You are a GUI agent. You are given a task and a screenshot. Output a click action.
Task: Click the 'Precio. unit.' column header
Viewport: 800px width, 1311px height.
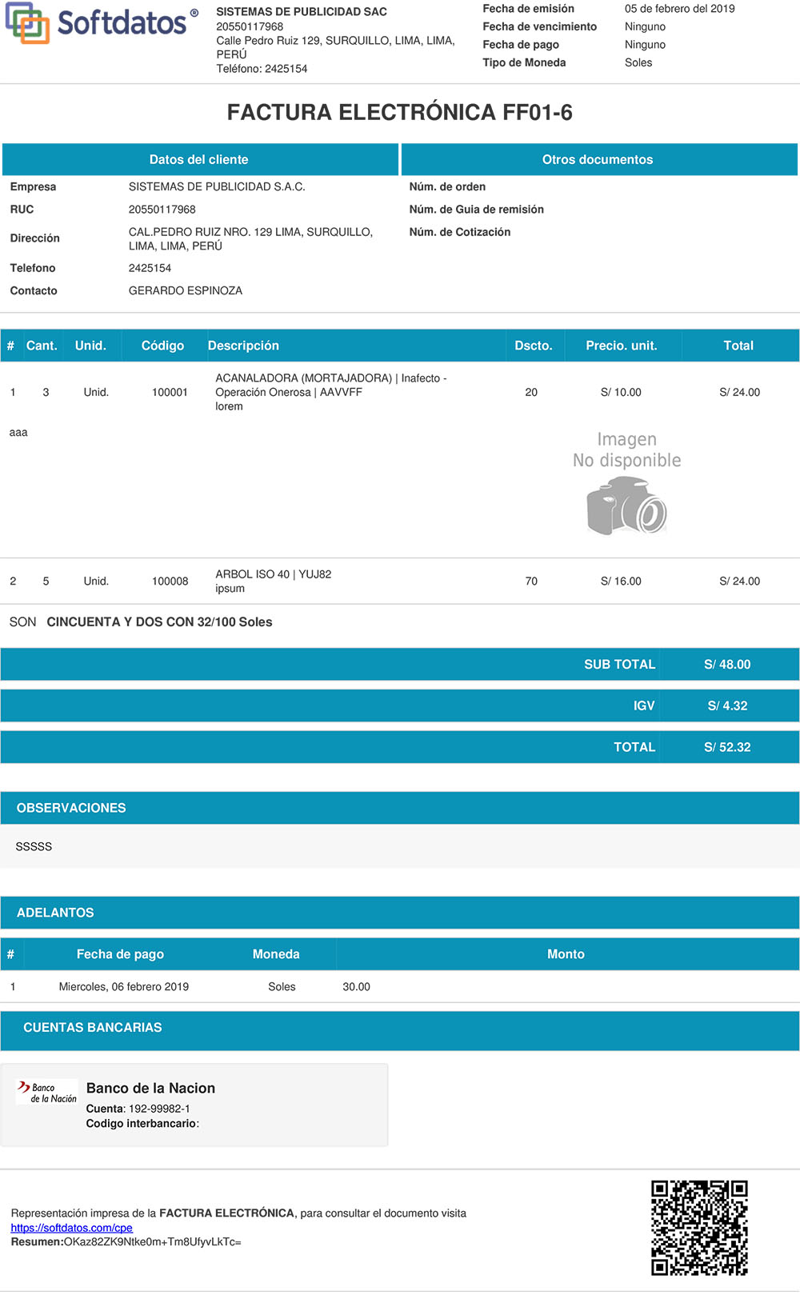622,346
